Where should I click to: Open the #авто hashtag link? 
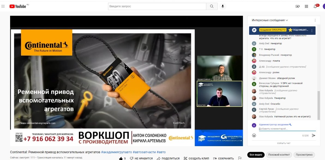(161, 152)
